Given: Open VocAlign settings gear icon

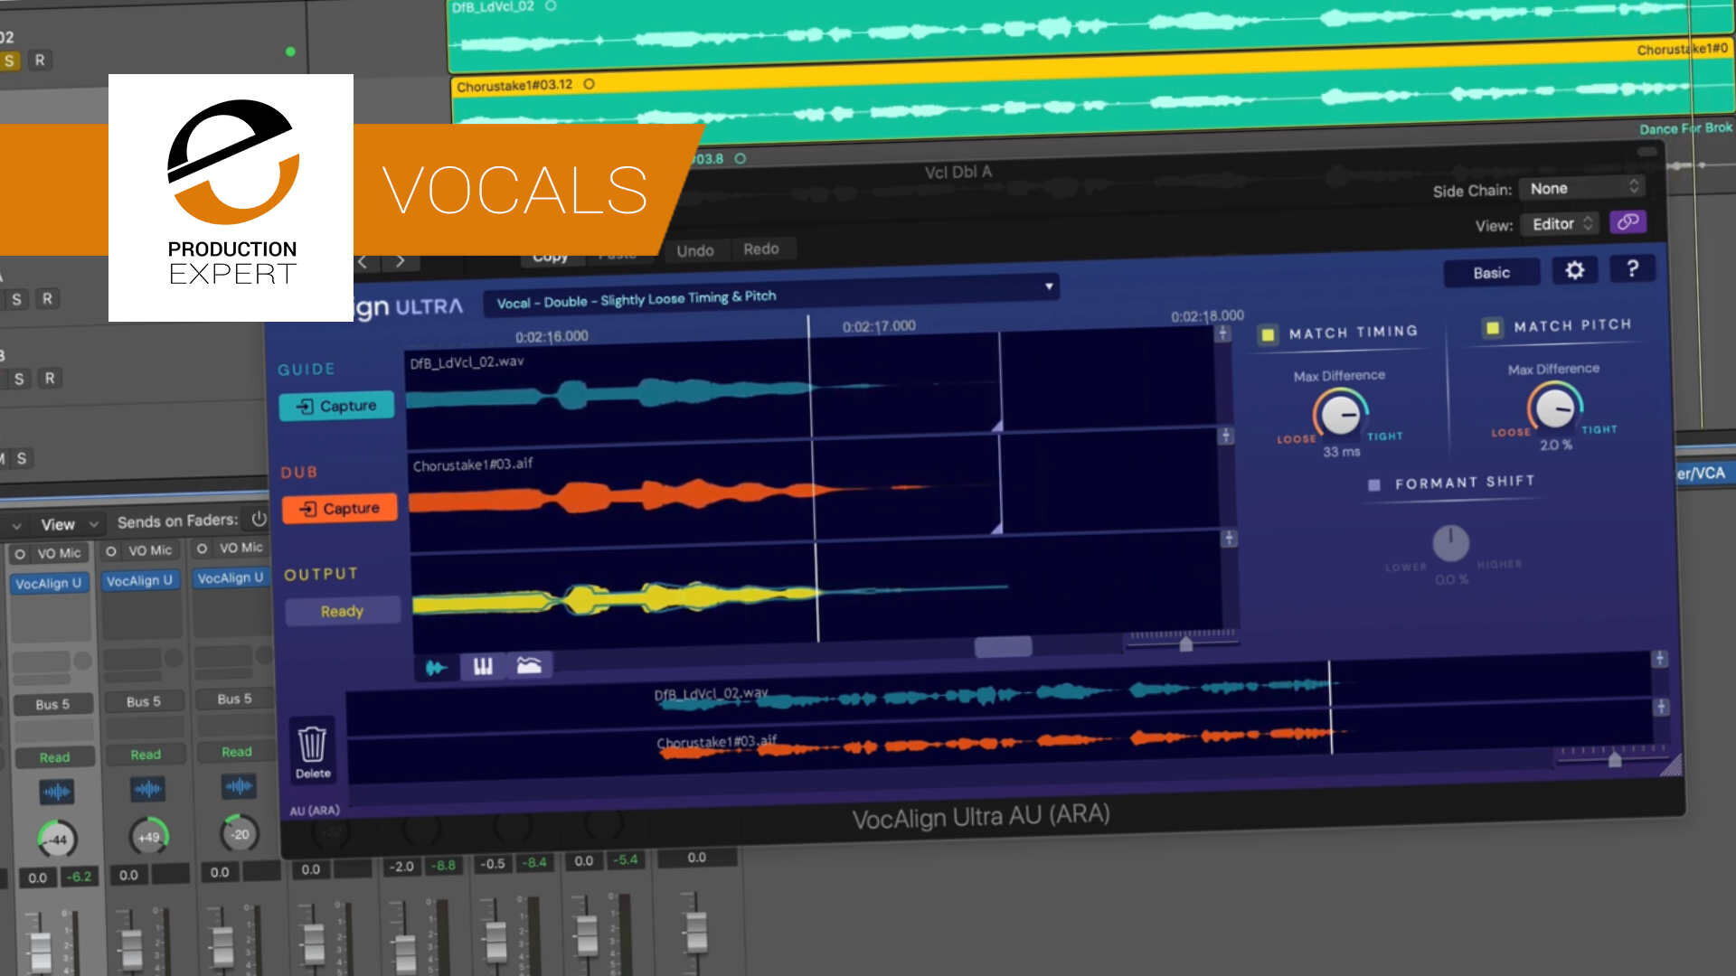Looking at the screenshot, I should (x=1574, y=270).
